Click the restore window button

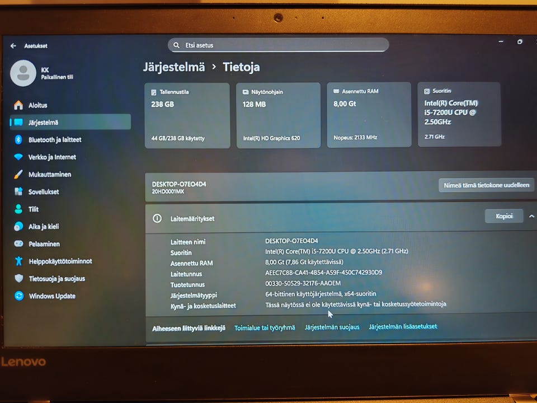pos(520,42)
